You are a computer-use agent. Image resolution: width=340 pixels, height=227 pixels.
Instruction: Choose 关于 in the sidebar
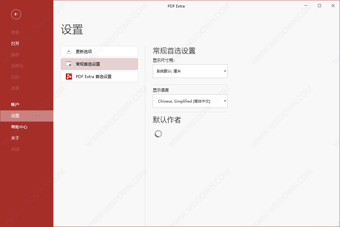pyautogui.click(x=15, y=138)
